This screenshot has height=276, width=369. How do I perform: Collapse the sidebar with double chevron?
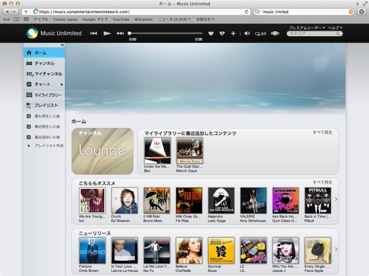(62, 45)
